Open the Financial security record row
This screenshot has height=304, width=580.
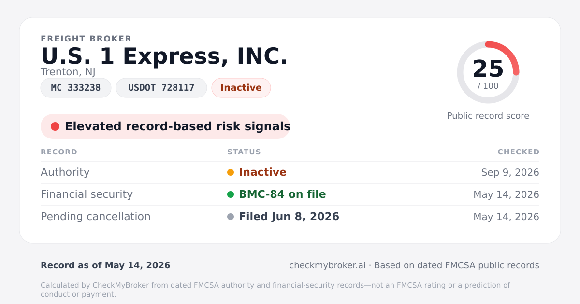pyautogui.click(x=290, y=194)
